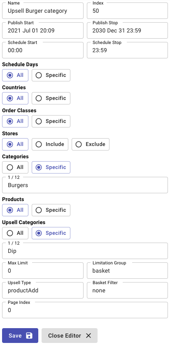The width and height of the screenshot is (170, 345).
Task: Open the Upsell Type productAdd dropdown
Action: coord(43,290)
